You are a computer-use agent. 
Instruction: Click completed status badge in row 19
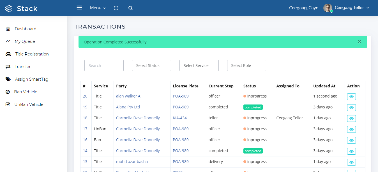pos(253,107)
